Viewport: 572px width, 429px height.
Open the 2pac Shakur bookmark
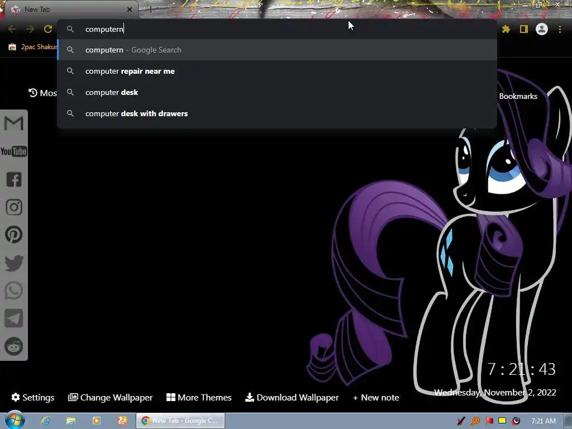coord(33,47)
